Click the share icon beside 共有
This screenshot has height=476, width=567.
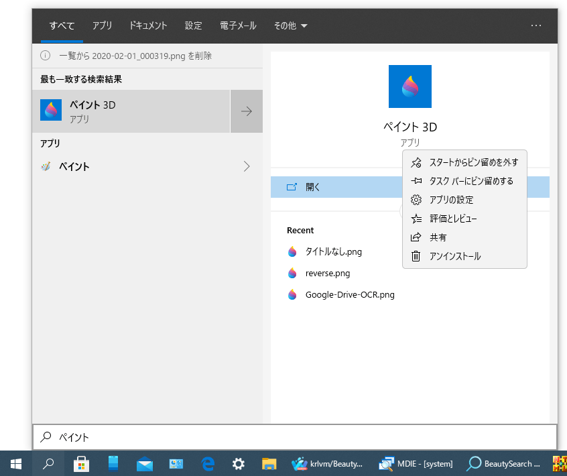416,237
